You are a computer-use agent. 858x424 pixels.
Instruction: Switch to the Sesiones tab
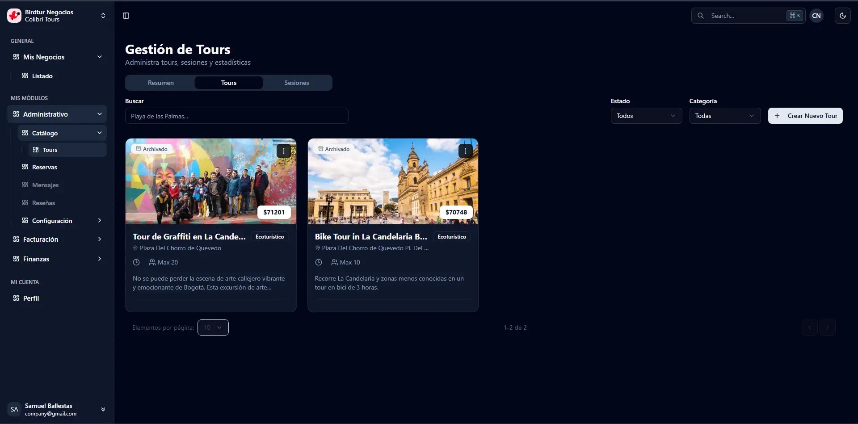pyautogui.click(x=297, y=83)
